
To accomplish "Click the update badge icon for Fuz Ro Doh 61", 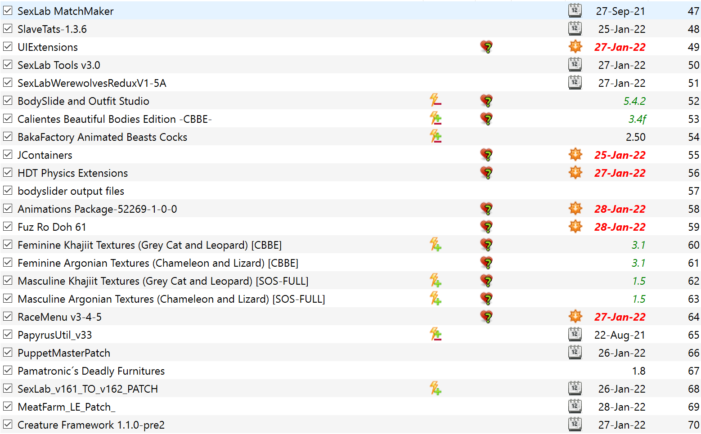I will [575, 226].
